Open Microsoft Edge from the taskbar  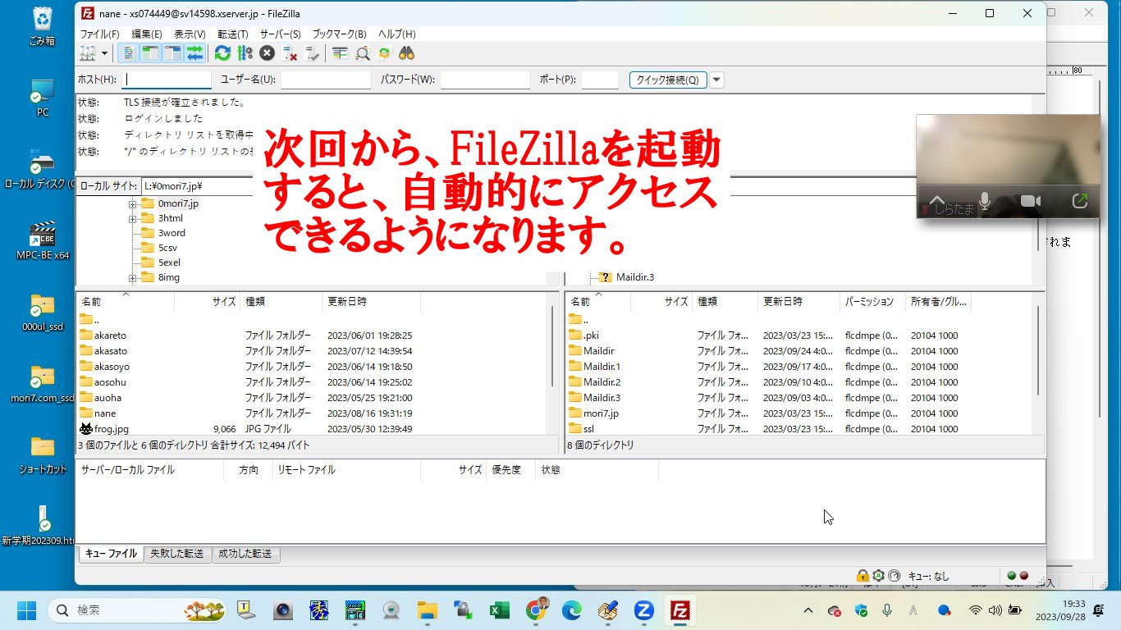572,610
